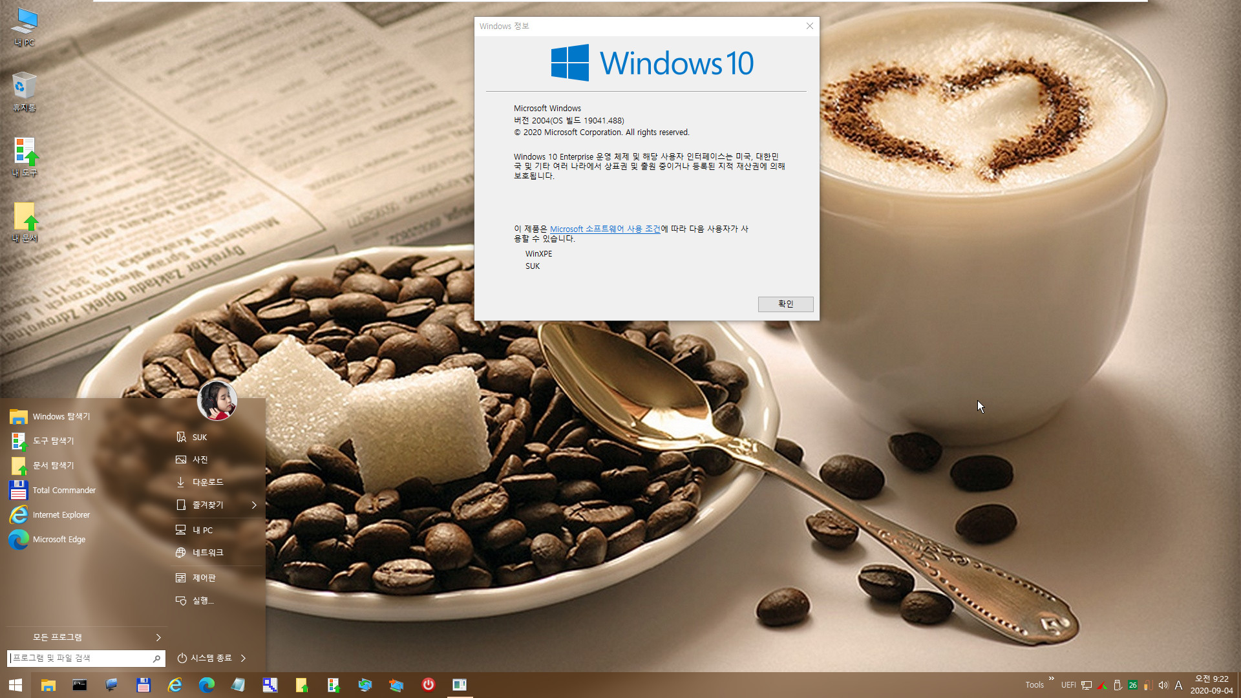This screenshot has height=698, width=1241.
Task: Click the Windows Start button
Action: pyautogui.click(x=16, y=685)
